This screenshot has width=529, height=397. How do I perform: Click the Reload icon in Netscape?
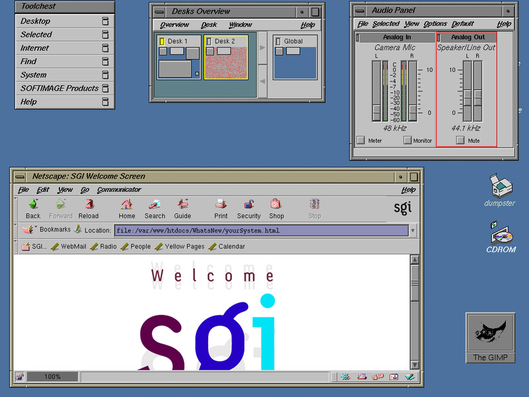click(89, 207)
